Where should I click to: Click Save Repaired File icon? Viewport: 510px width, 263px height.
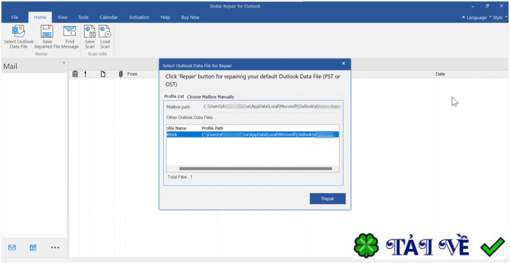tap(47, 32)
